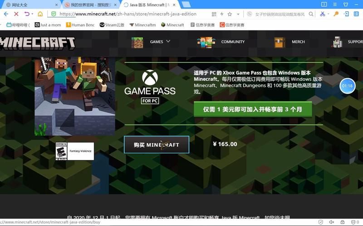The width and height of the screenshot is (363, 226).
Task: Click the Minecraft logo
Action: pyautogui.click(x=38, y=43)
